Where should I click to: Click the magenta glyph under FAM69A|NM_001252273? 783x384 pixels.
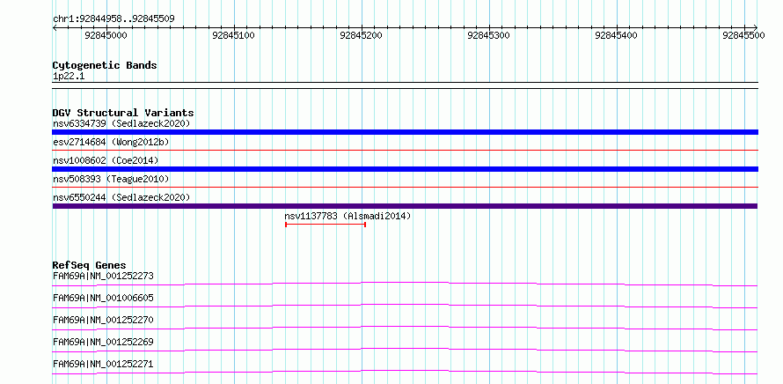405,284
